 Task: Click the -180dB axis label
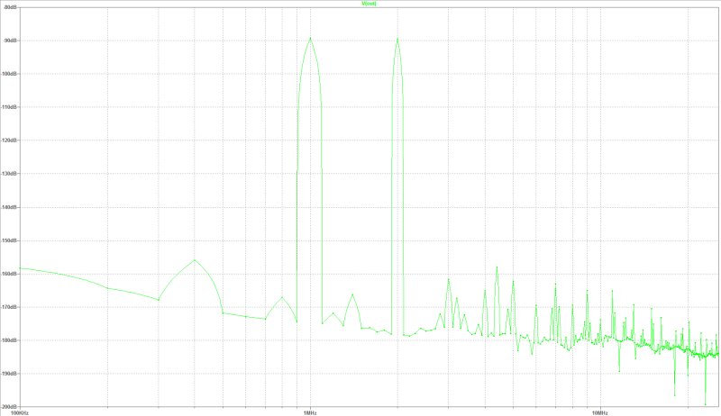tap(9, 340)
